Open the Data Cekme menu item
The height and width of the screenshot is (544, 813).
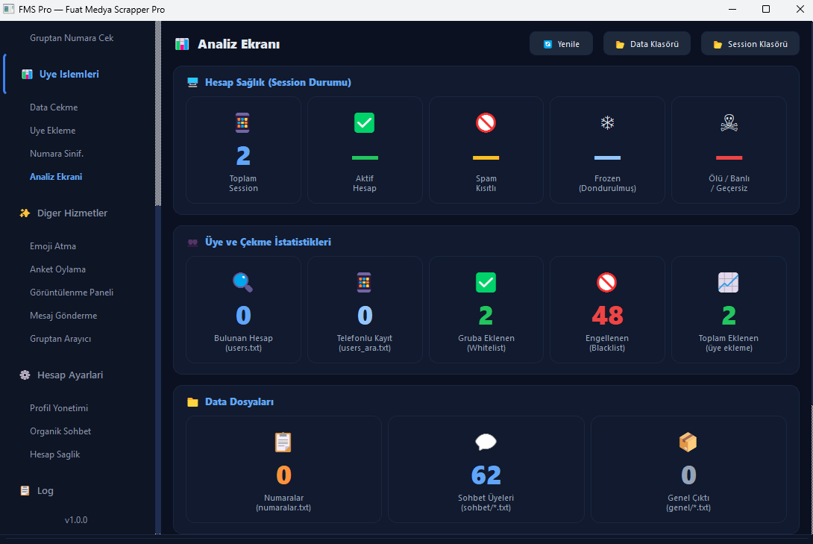click(x=54, y=107)
